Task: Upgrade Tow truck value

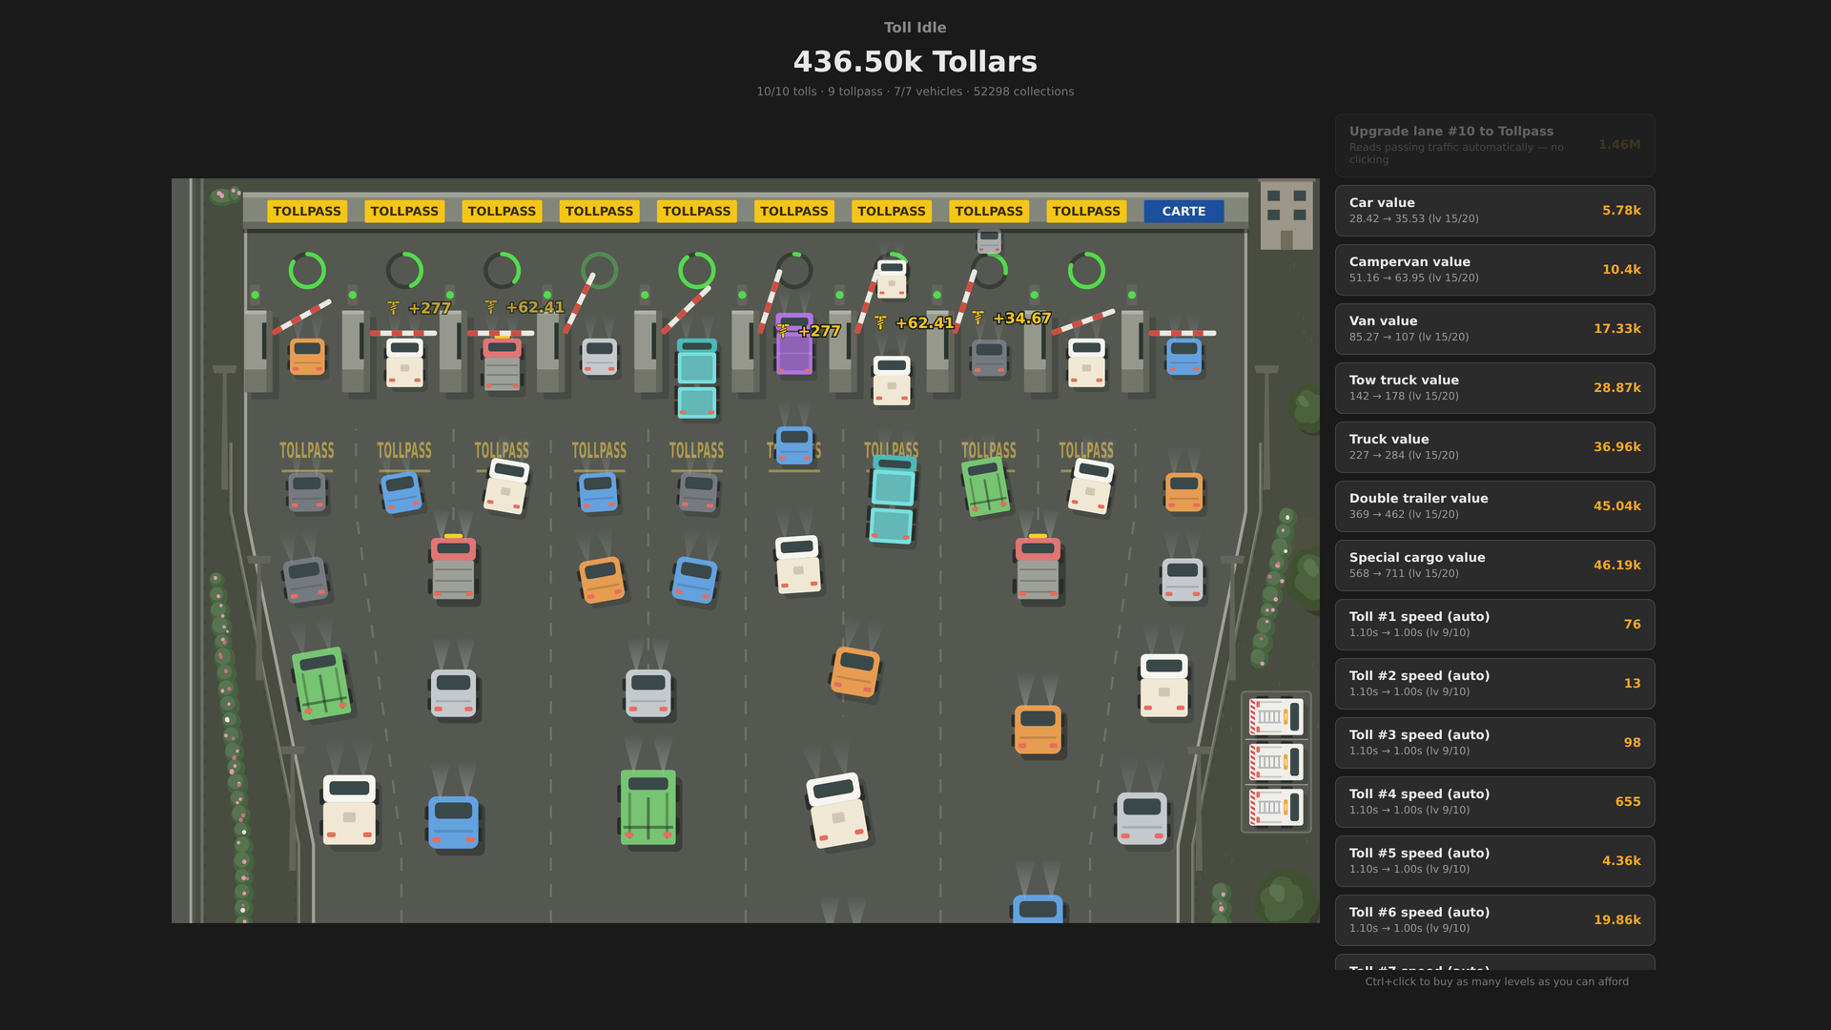Action: pyautogui.click(x=1494, y=388)
